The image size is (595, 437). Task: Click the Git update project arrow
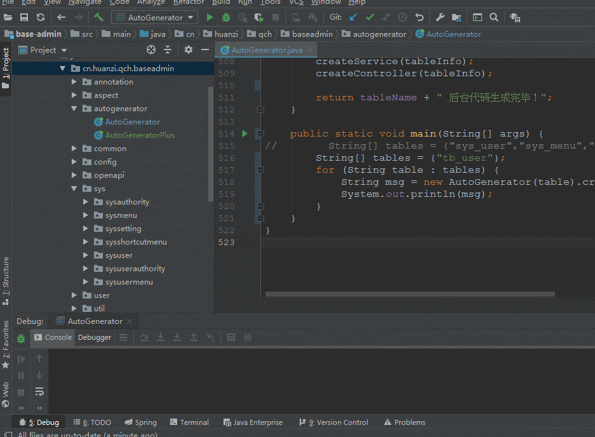tap(354, 17)
